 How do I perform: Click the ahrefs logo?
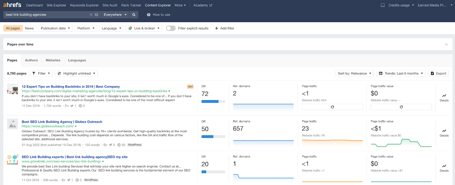12,5
